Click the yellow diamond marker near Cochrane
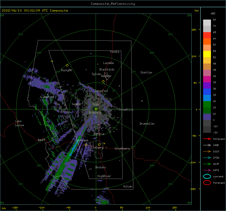Image resolution: width=226 pixels, height=211 pixels. (x=86, y=145)
